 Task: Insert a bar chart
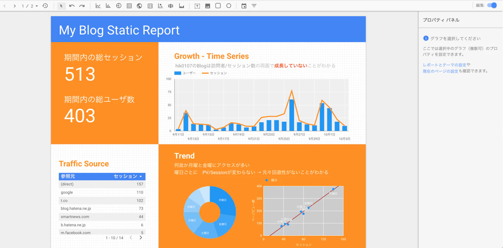[x=108, y=6]
